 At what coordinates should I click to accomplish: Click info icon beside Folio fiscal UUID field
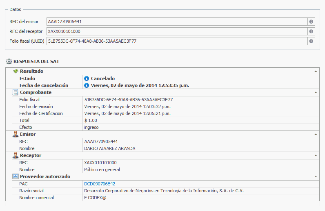point(311,41)
